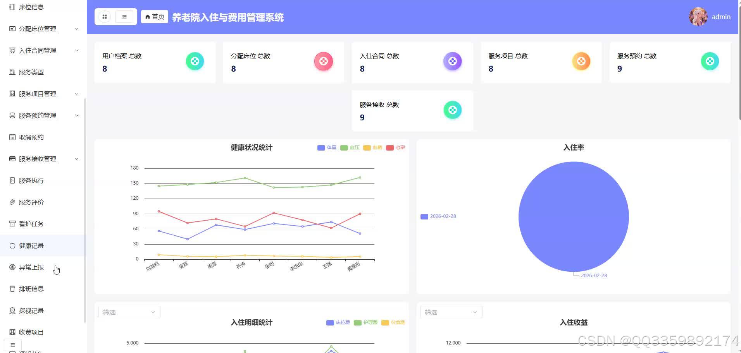Click the list menu icon in header

124,17
